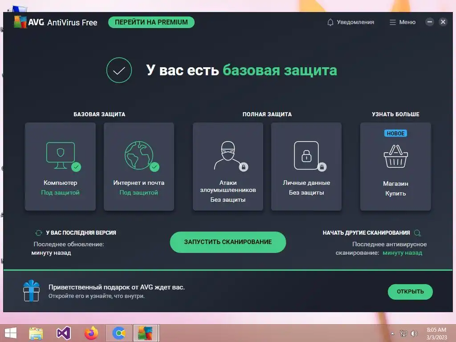Screen dimensions: 456x342
Task: Open Уведомления label
Action: 355,22
